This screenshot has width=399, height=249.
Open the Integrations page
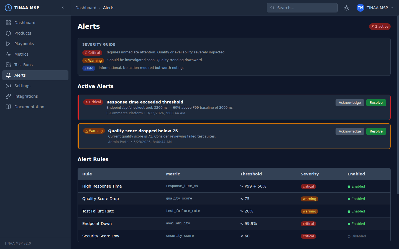coord(35,96)
